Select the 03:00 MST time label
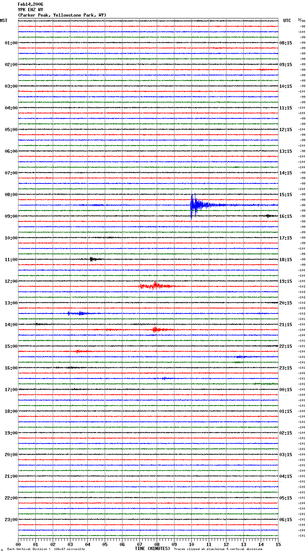 (11, 86)
